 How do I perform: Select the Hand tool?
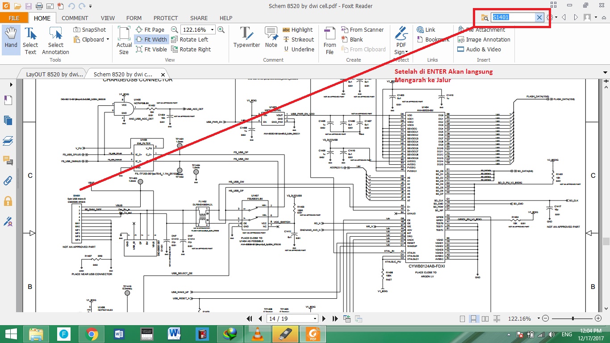coord(10,39)
